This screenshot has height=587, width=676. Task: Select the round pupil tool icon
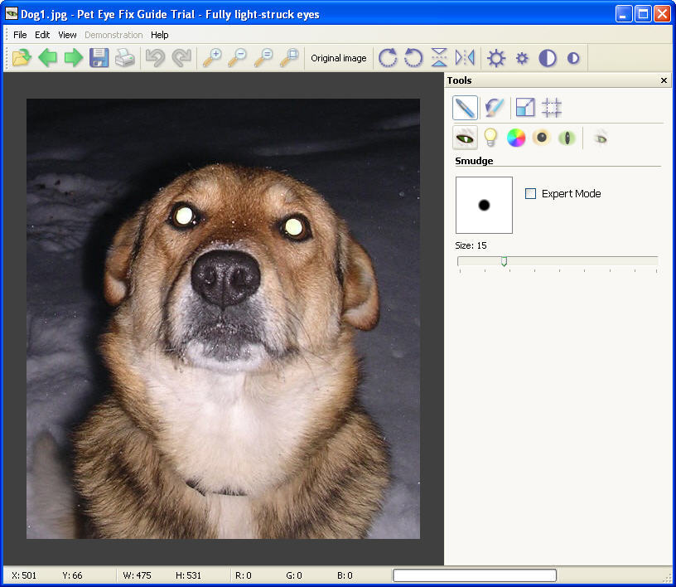pos(541,138)
